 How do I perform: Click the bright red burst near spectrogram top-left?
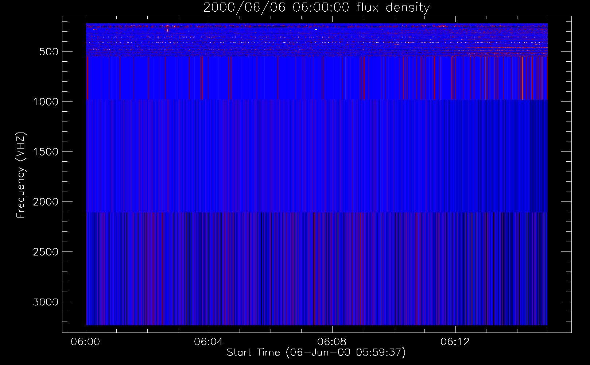[167, 28]
